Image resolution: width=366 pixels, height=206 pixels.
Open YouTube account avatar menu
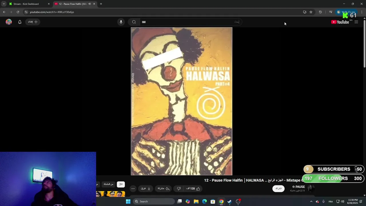tap(9, 22)
